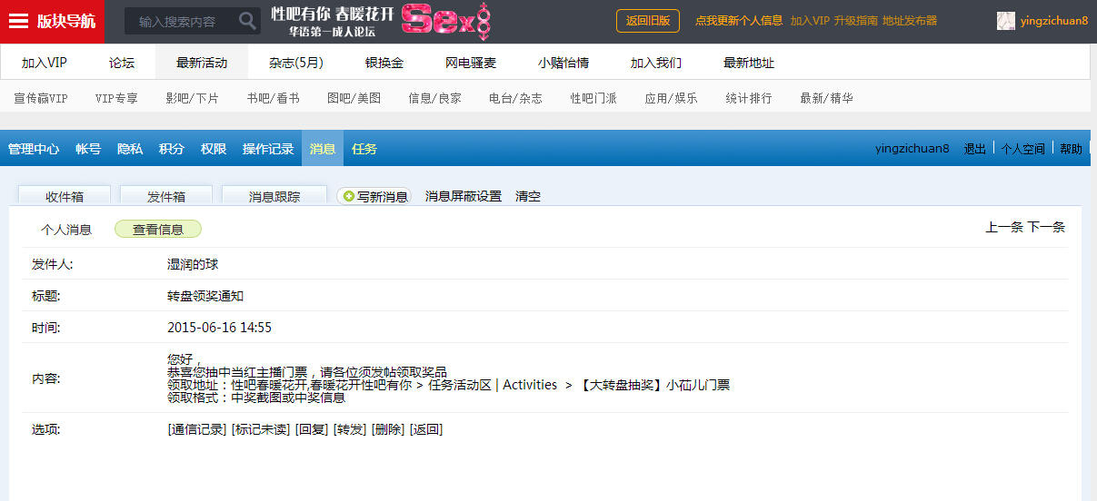Click 性吧门派 in sub navigation
Screen dimensions: 1097x501
593,98
